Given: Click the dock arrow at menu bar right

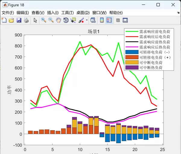Looking at the screenshot, I should click(x=178, y=13).
